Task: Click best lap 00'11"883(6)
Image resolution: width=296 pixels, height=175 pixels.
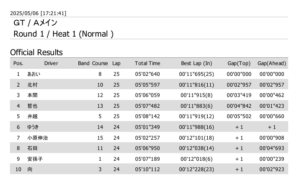Action: point(196,106)
